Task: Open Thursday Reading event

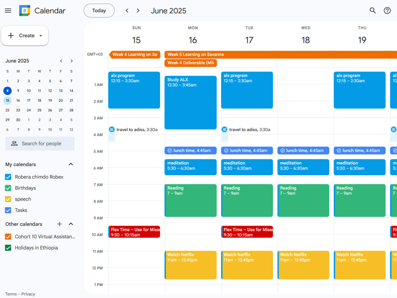Action: (x=360, y=200)
